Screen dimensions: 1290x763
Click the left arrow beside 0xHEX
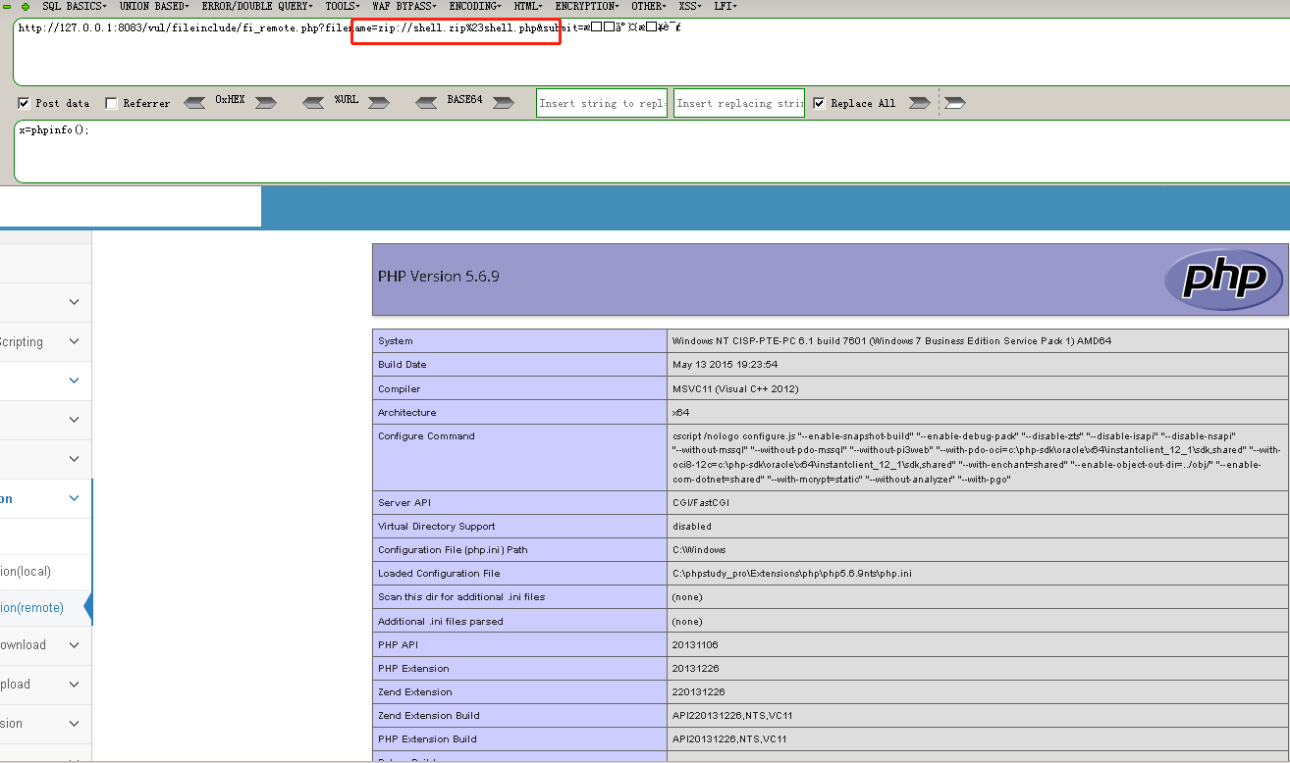(x=196, y=102)
